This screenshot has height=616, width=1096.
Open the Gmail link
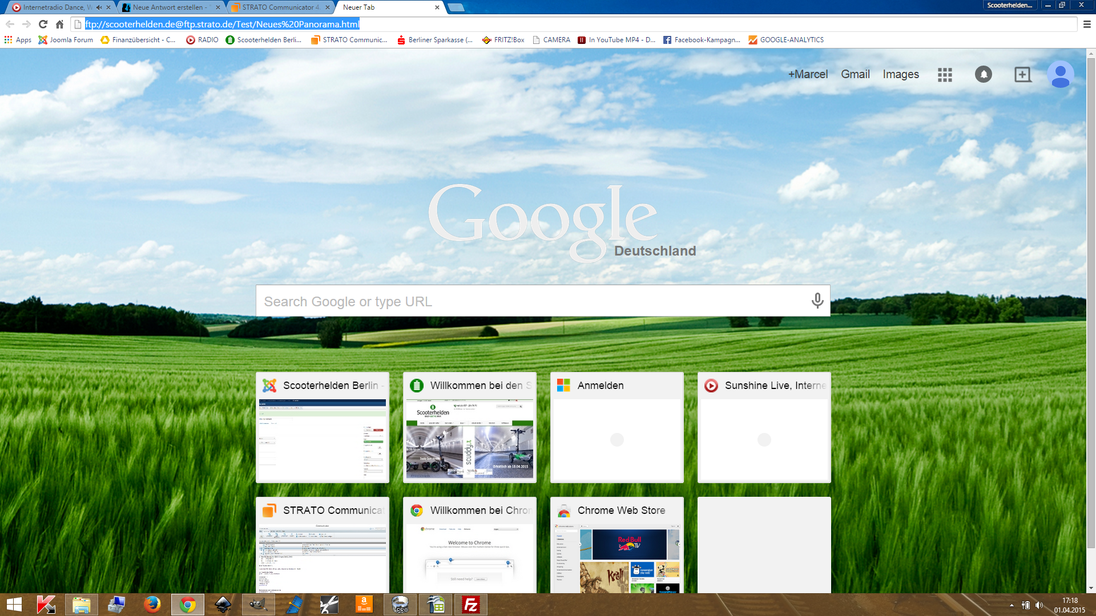click(x=855, y=75)
